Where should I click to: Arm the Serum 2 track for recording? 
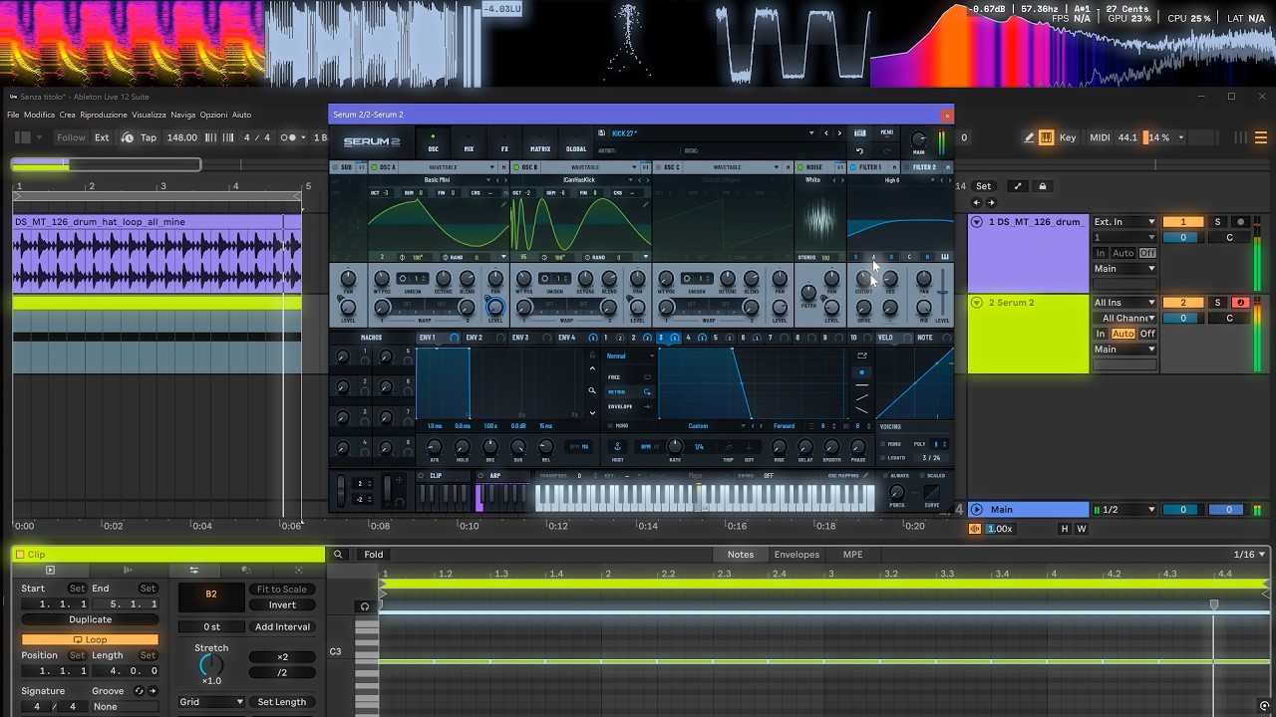(x=1241, y=303)
